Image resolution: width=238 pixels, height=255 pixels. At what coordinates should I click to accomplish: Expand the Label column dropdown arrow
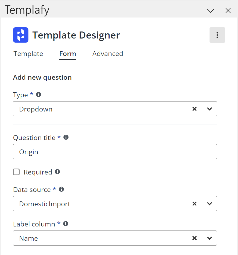pyautogui.click(x=210, y=238)
